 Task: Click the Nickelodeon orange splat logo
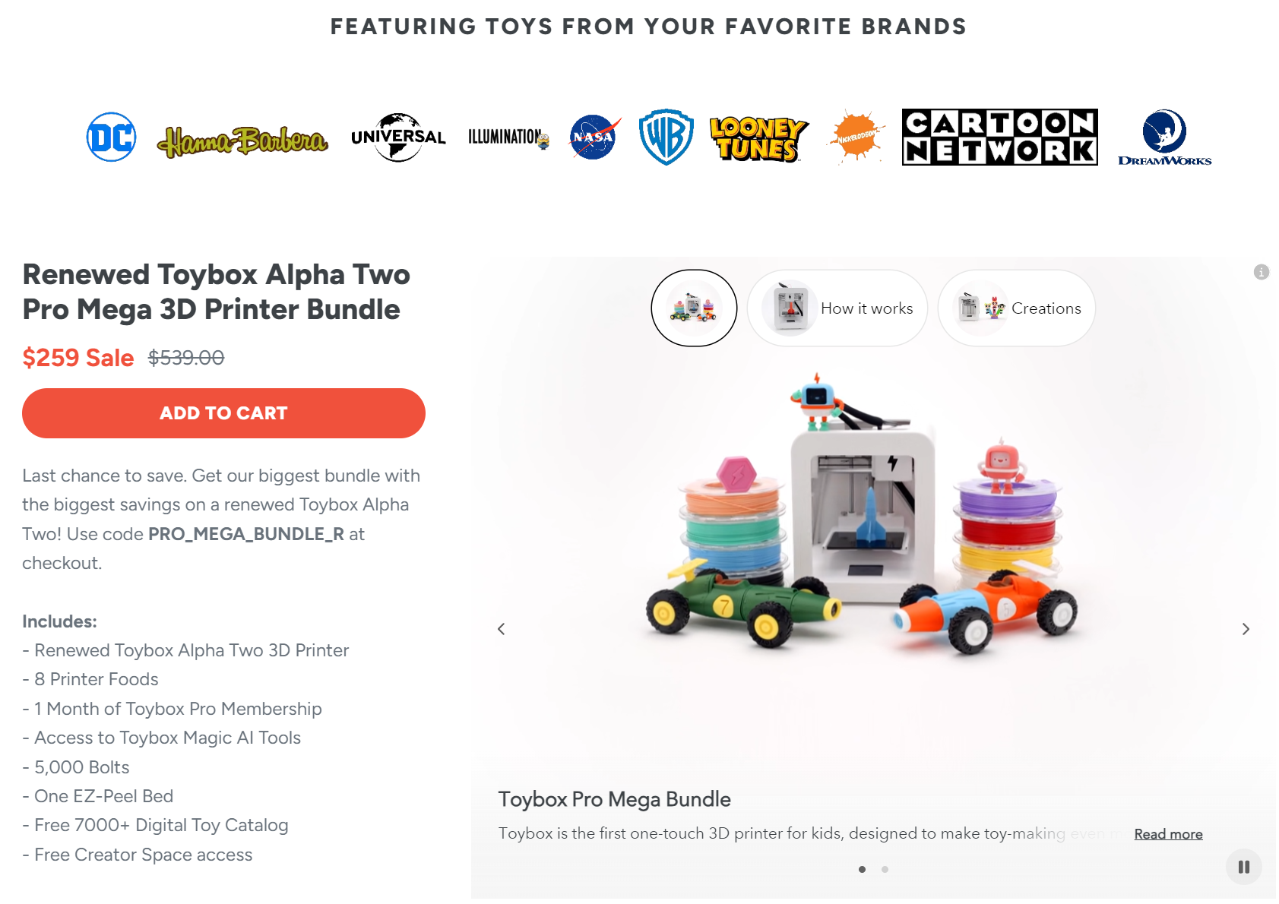tap(856, 136)
